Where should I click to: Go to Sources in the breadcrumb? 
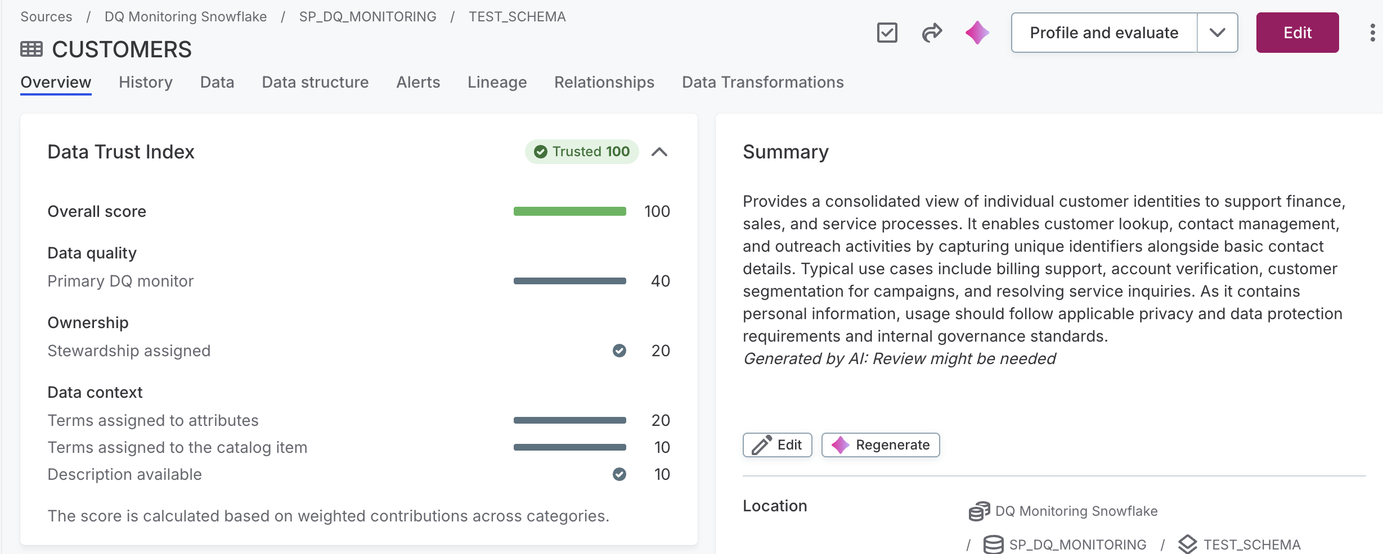point(46,17)
